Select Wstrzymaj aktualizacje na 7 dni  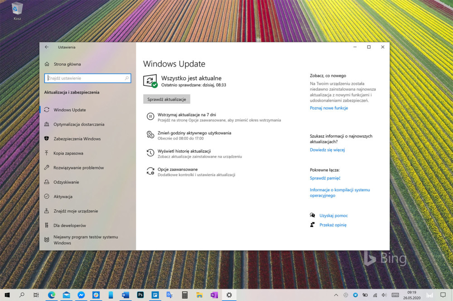187,115
